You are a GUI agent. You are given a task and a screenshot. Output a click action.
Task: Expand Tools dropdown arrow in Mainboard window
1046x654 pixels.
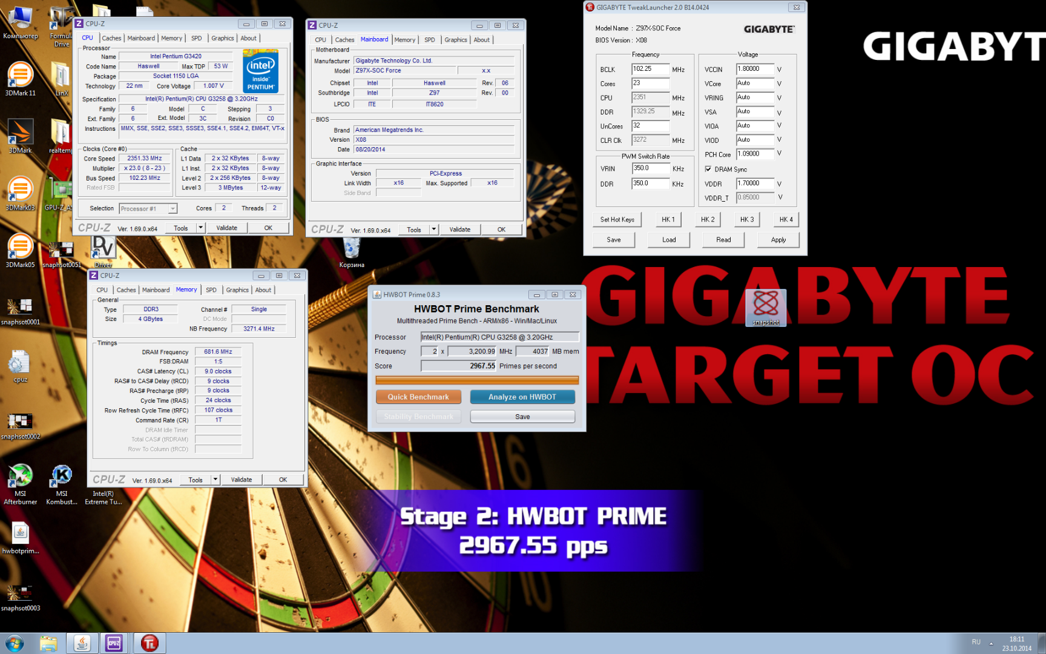[x=433, y=230]
